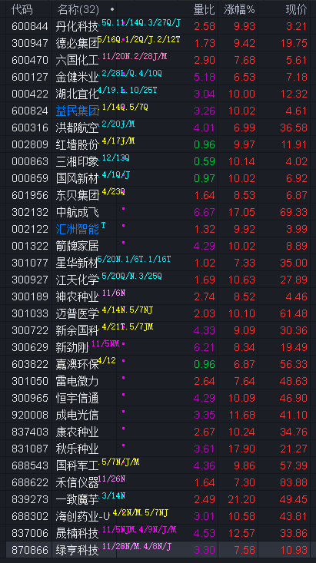This screenshot has width=316, height=563.
Task: Select stock 金健米业
Action: [78, 77]
